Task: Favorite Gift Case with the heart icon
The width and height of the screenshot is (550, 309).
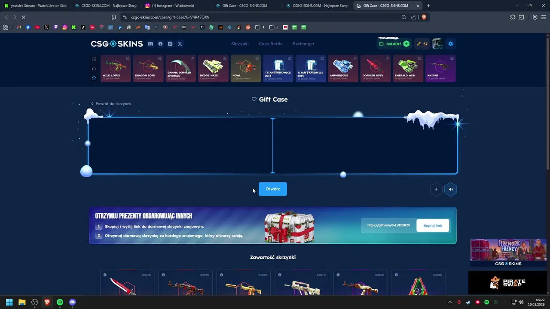Action: click(x=254, y=99)
